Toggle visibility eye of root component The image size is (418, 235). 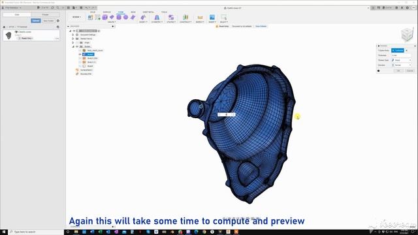pyautogui.click(x=74, y=31)
